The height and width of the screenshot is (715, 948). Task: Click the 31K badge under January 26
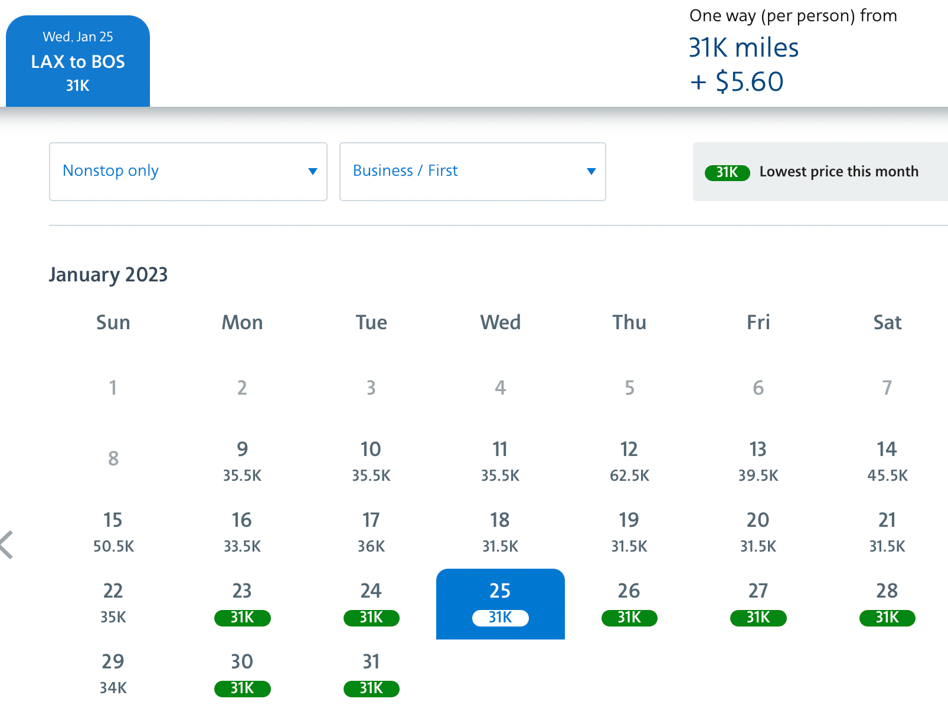[629, 618]
